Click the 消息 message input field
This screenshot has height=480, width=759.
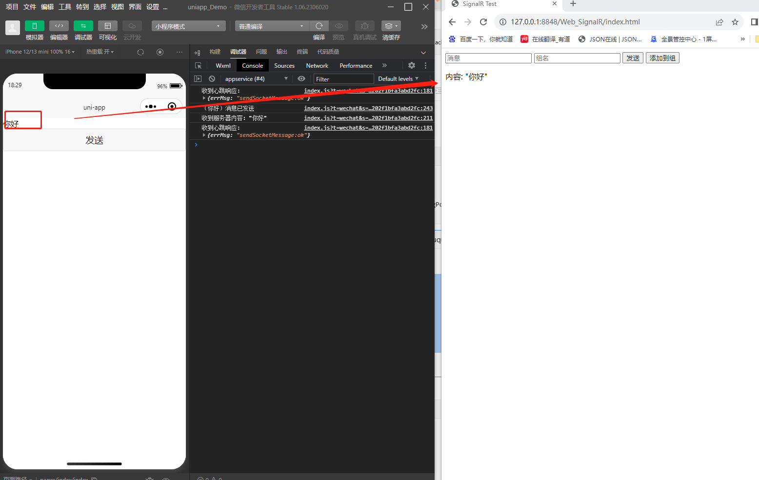coord(487,58)
